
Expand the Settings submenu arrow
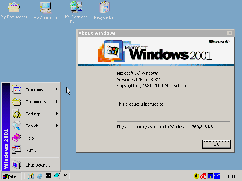tap(57, 114)
